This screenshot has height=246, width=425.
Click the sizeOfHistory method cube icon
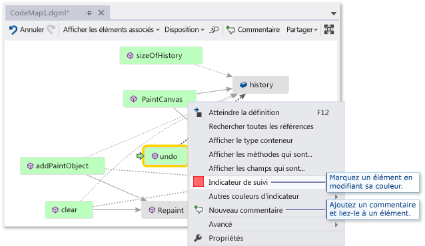coord(130,55)
